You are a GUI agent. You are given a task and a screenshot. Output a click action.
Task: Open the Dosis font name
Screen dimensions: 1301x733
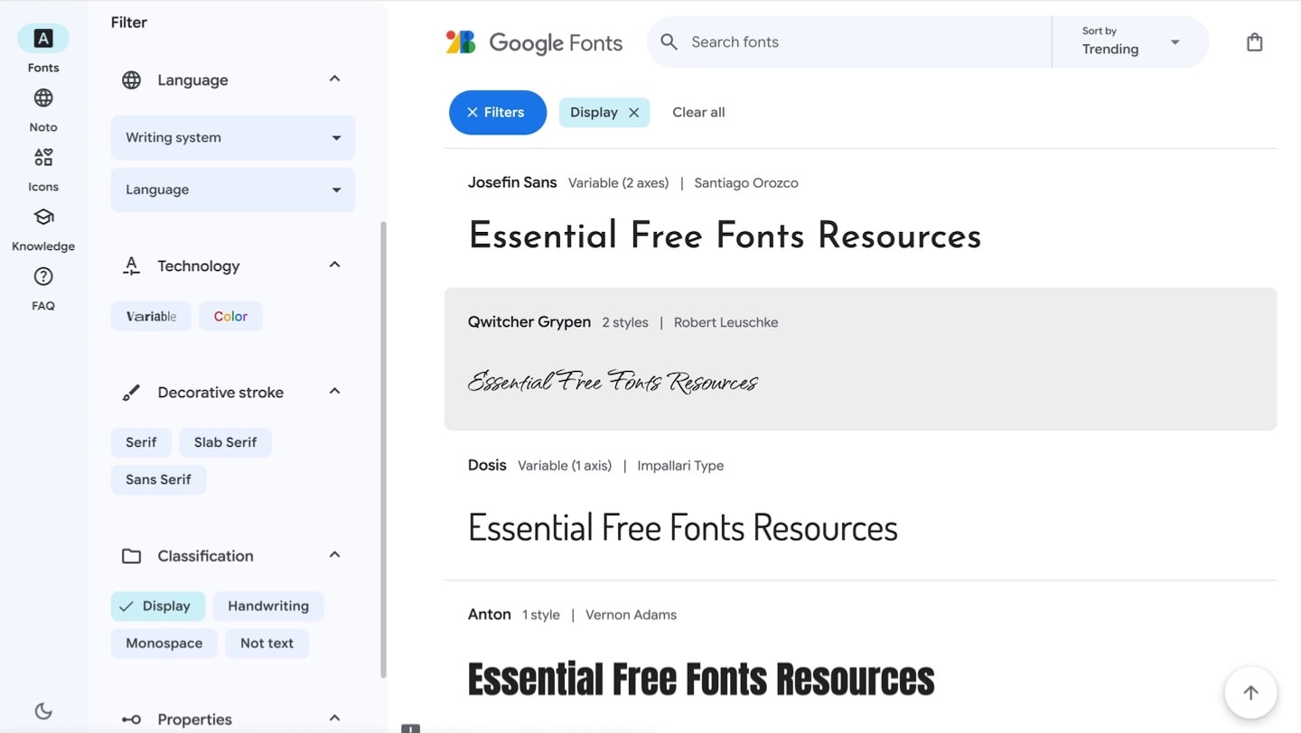487,466
